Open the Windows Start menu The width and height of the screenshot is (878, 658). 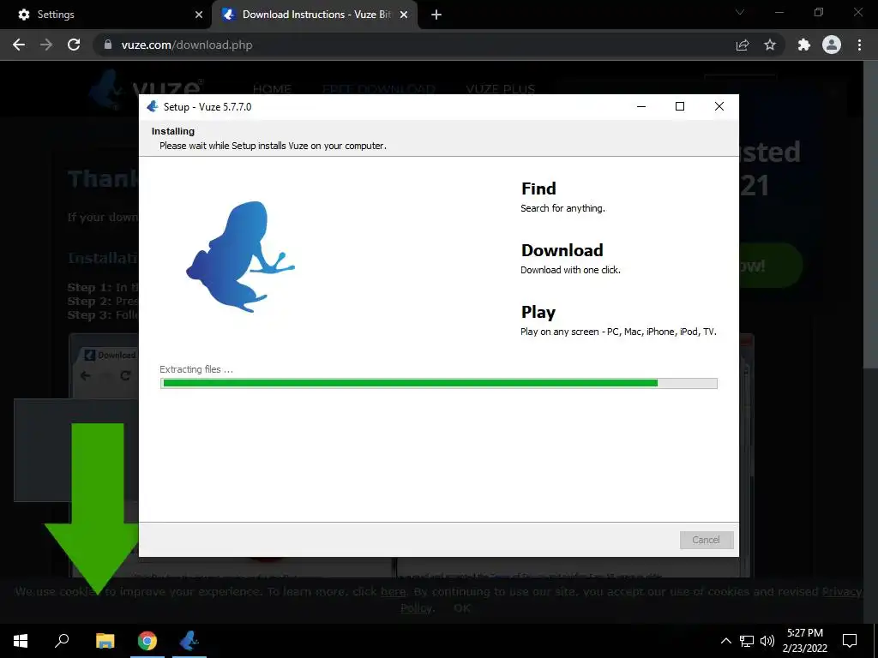click(x=21, y=641)
